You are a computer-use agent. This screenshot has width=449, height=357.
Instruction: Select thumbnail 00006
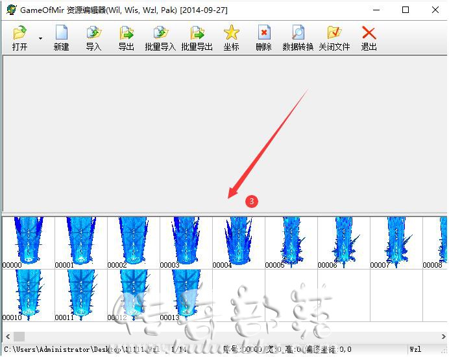344,243
